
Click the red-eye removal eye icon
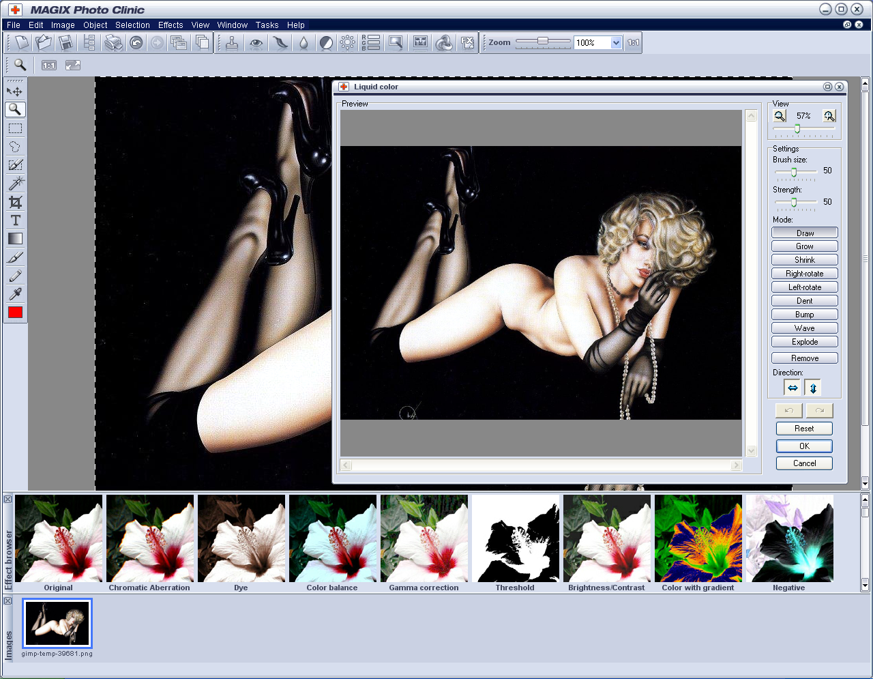pyautogui.click(x=256, y=42)
